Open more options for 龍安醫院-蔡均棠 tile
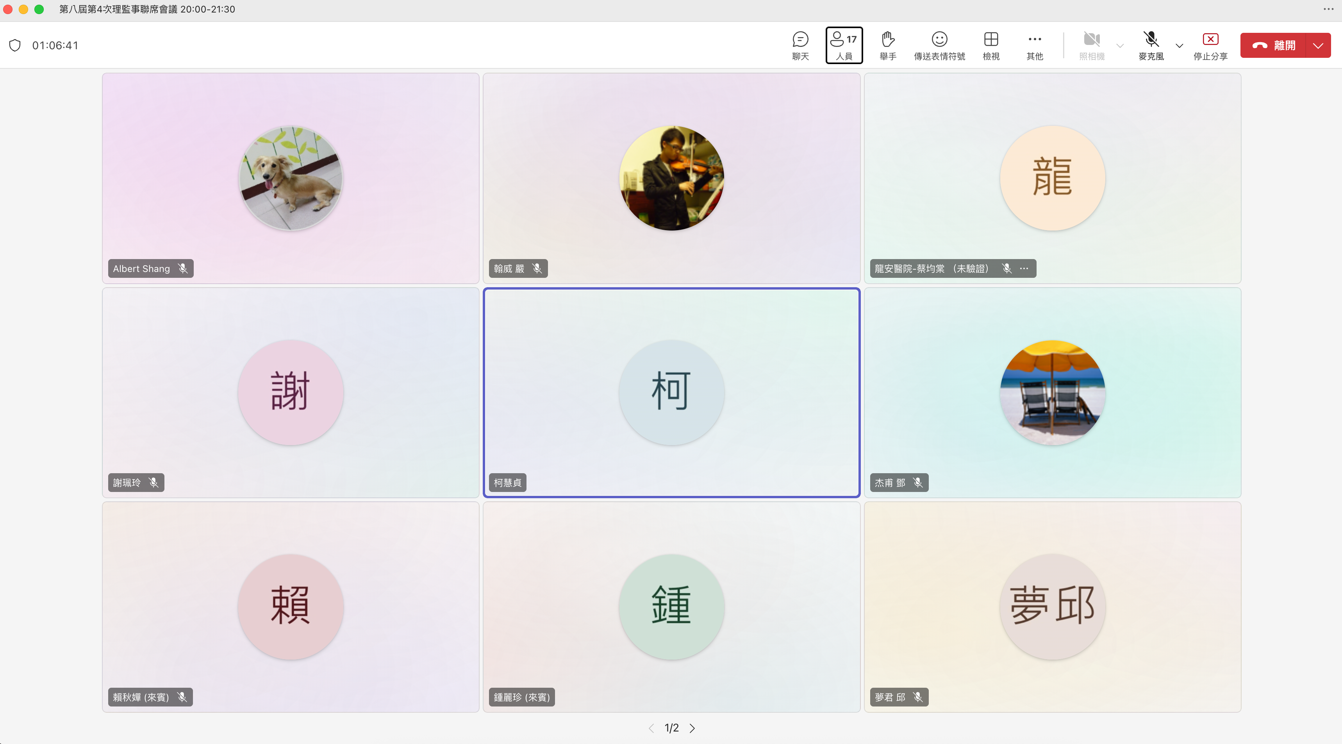 tap(1024, 268)
